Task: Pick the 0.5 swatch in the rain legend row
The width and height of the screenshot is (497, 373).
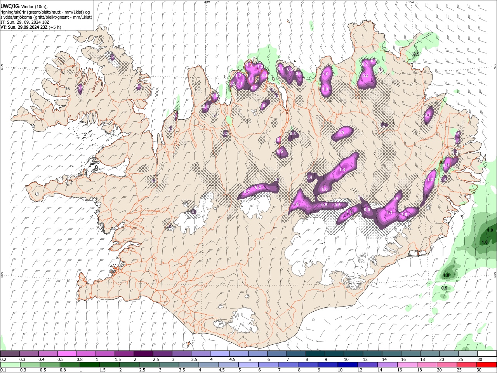Action: click(50, 364)
